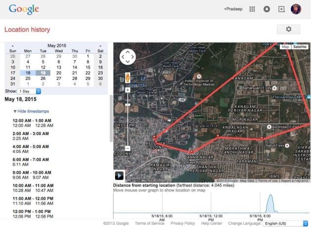Image resolution: width=311 pixels, height=227 pixels.
Task: Click the 9:07 AM timestamp
Action: pos(40,178)
